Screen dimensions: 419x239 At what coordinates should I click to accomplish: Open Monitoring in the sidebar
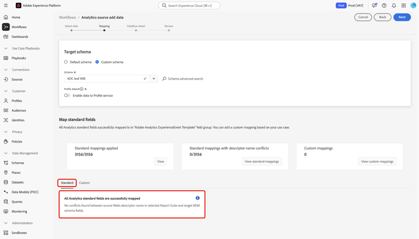coord(19,211)
